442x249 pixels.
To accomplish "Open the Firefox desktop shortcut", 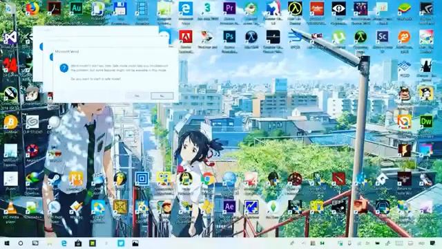I will pos(32,8).
